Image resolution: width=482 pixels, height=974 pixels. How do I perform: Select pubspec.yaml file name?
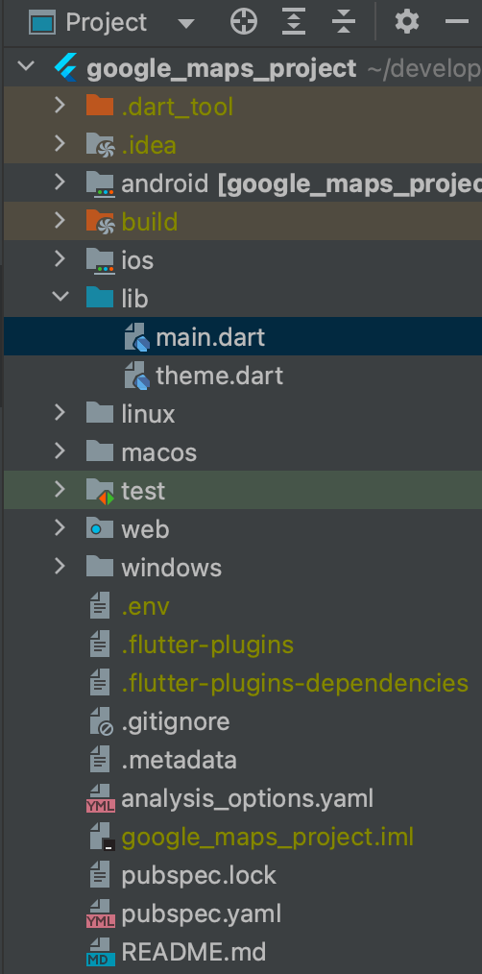[x=202, y=915]
